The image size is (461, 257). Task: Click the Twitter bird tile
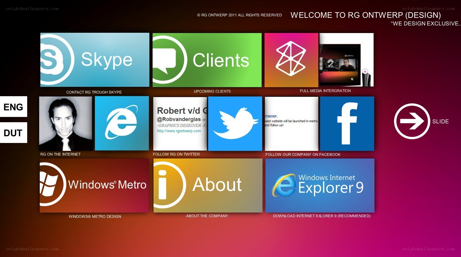click(x=235, y=124)
